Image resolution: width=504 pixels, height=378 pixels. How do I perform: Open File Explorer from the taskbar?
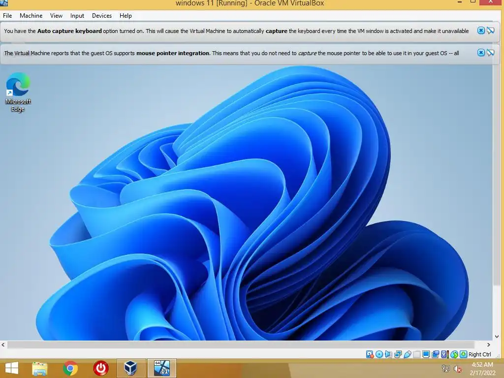(x=40, y=368)
